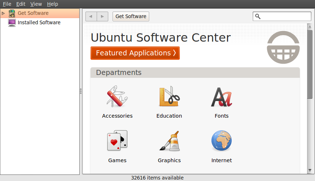Open the Fonts department icon
Image resolution: width=315 pixels, height=181 pixels.
point(221,97)
